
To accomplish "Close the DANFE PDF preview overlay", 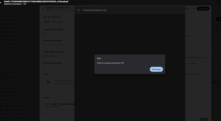I will pyautogui.click(x=1, y=3).
